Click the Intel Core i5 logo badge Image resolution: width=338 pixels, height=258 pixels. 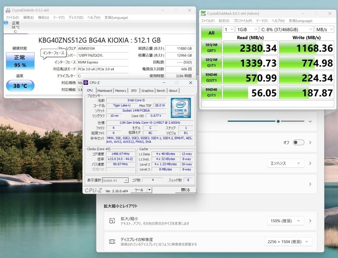[180, 107]
